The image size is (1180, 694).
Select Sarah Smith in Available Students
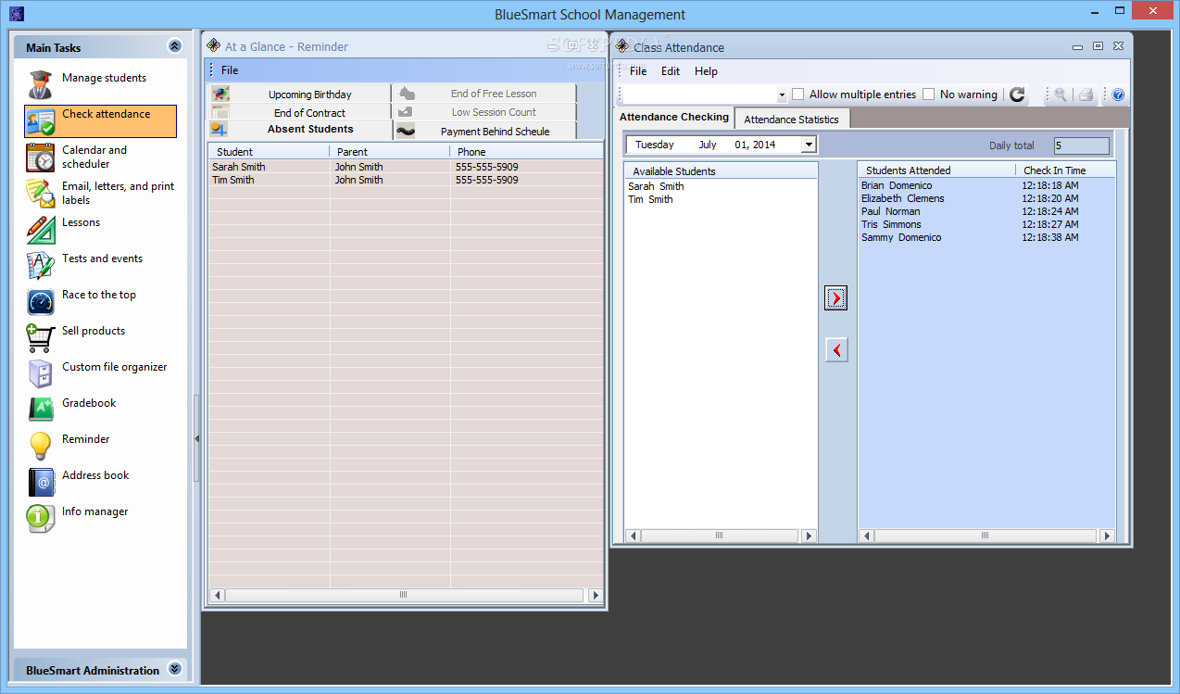[x=656, y=186]
